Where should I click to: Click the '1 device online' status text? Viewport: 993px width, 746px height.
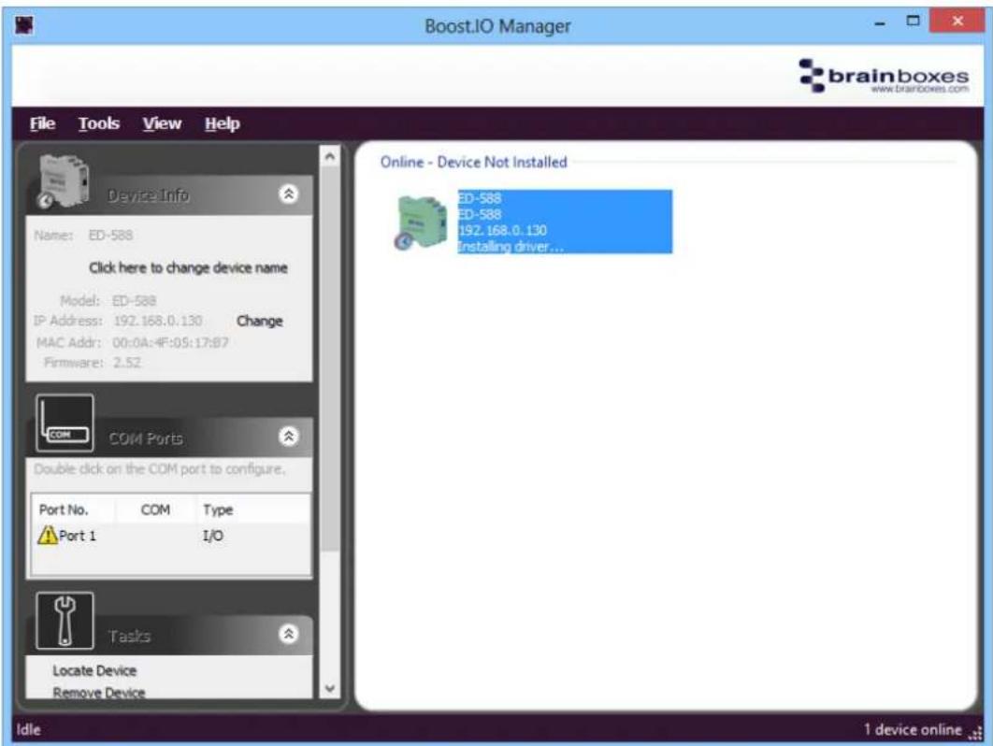[913, 729]
